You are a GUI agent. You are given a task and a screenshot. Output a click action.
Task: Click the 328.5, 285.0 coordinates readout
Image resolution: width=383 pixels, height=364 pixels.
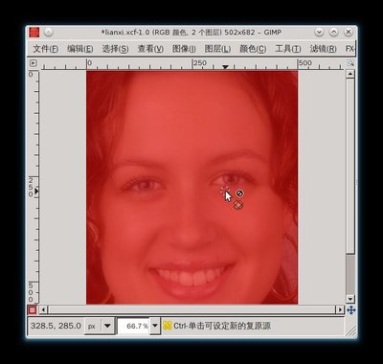coord(56,326)
